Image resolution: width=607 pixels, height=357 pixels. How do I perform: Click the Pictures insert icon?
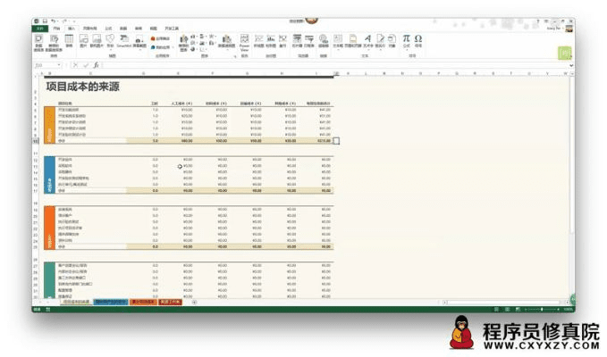83,39
